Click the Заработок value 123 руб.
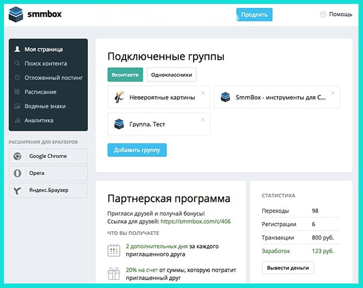The width and height of the screenshot is (363, 288). coord(322,251)
